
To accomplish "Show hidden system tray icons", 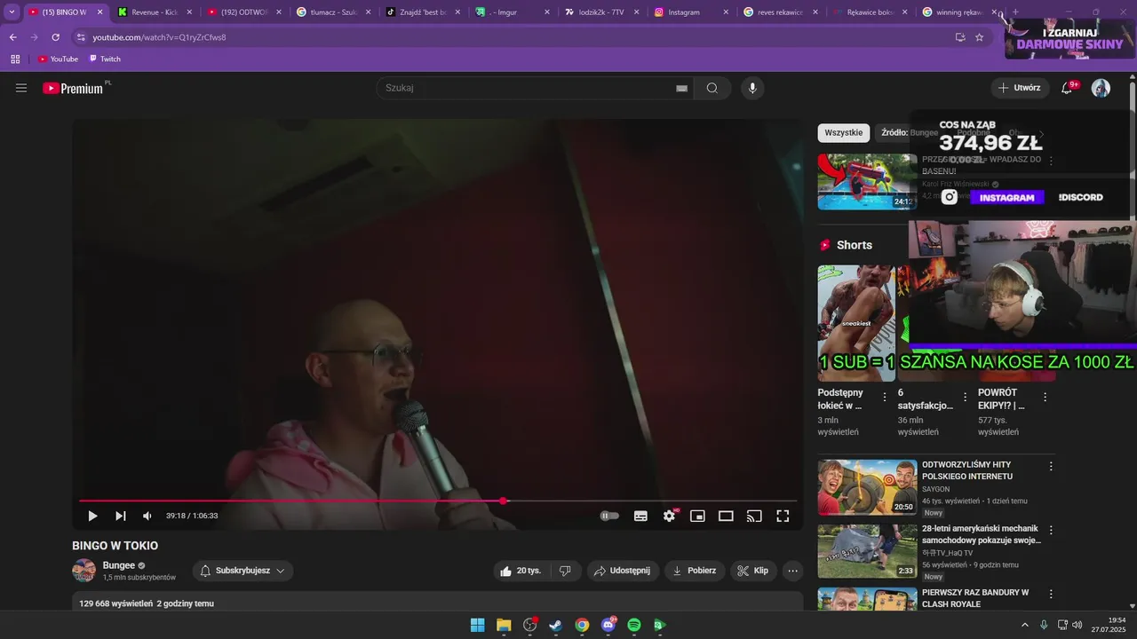I will point(1025,625).
